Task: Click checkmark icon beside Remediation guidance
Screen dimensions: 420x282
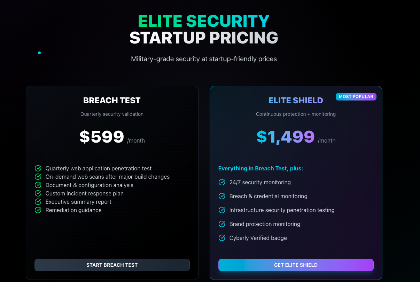Action: [38, 210]
